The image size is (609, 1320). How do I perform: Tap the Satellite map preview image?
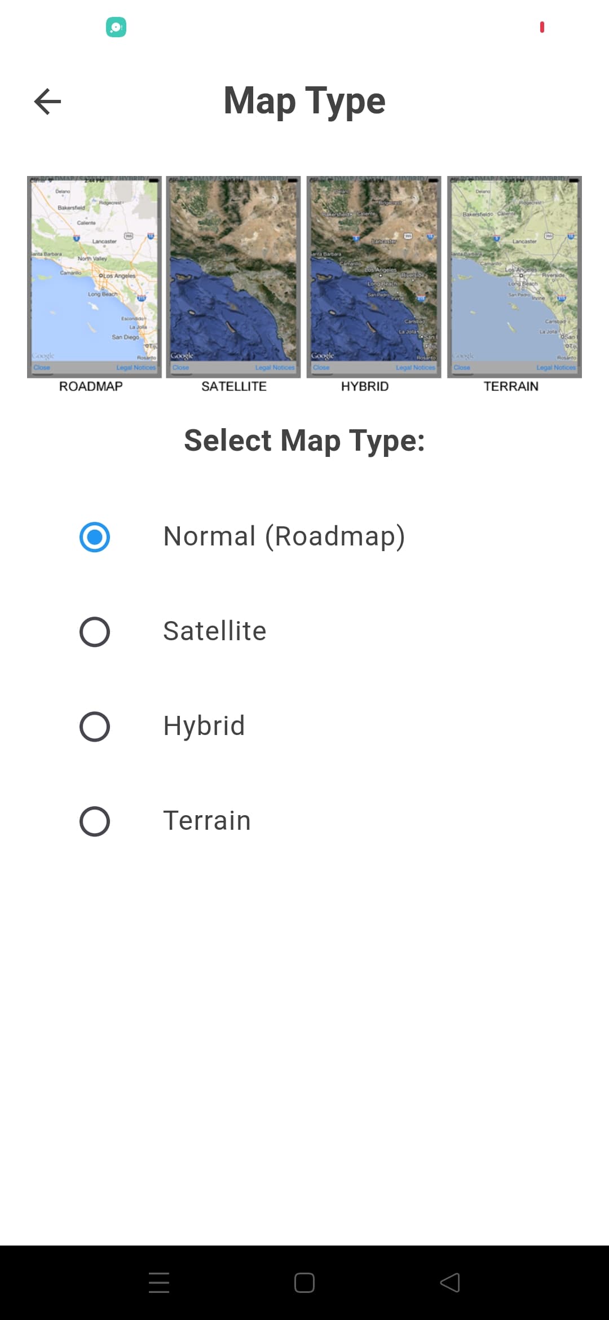point(233,276)
